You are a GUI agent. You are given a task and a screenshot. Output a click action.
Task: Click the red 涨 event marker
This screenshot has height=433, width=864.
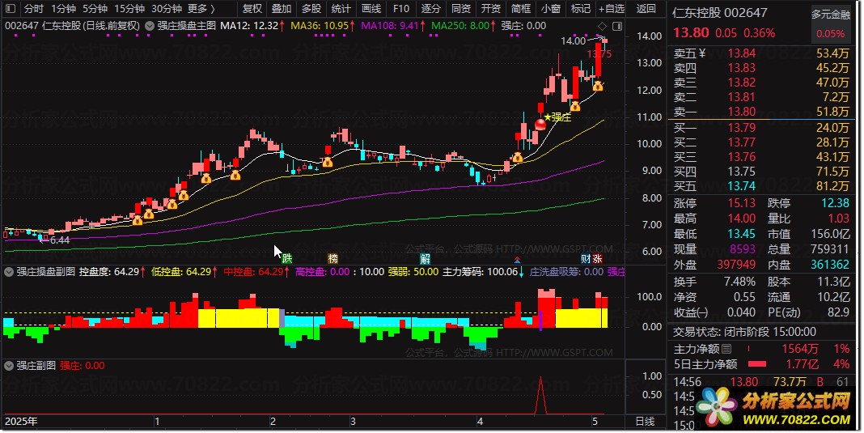(x=597, y=259)
